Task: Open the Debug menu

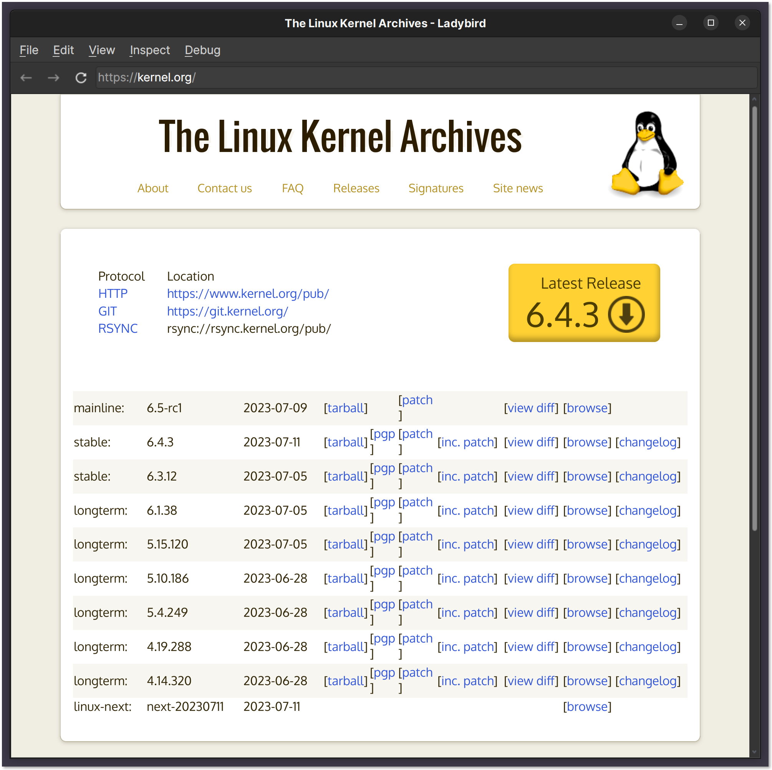Action: click(x=202, y=50)
